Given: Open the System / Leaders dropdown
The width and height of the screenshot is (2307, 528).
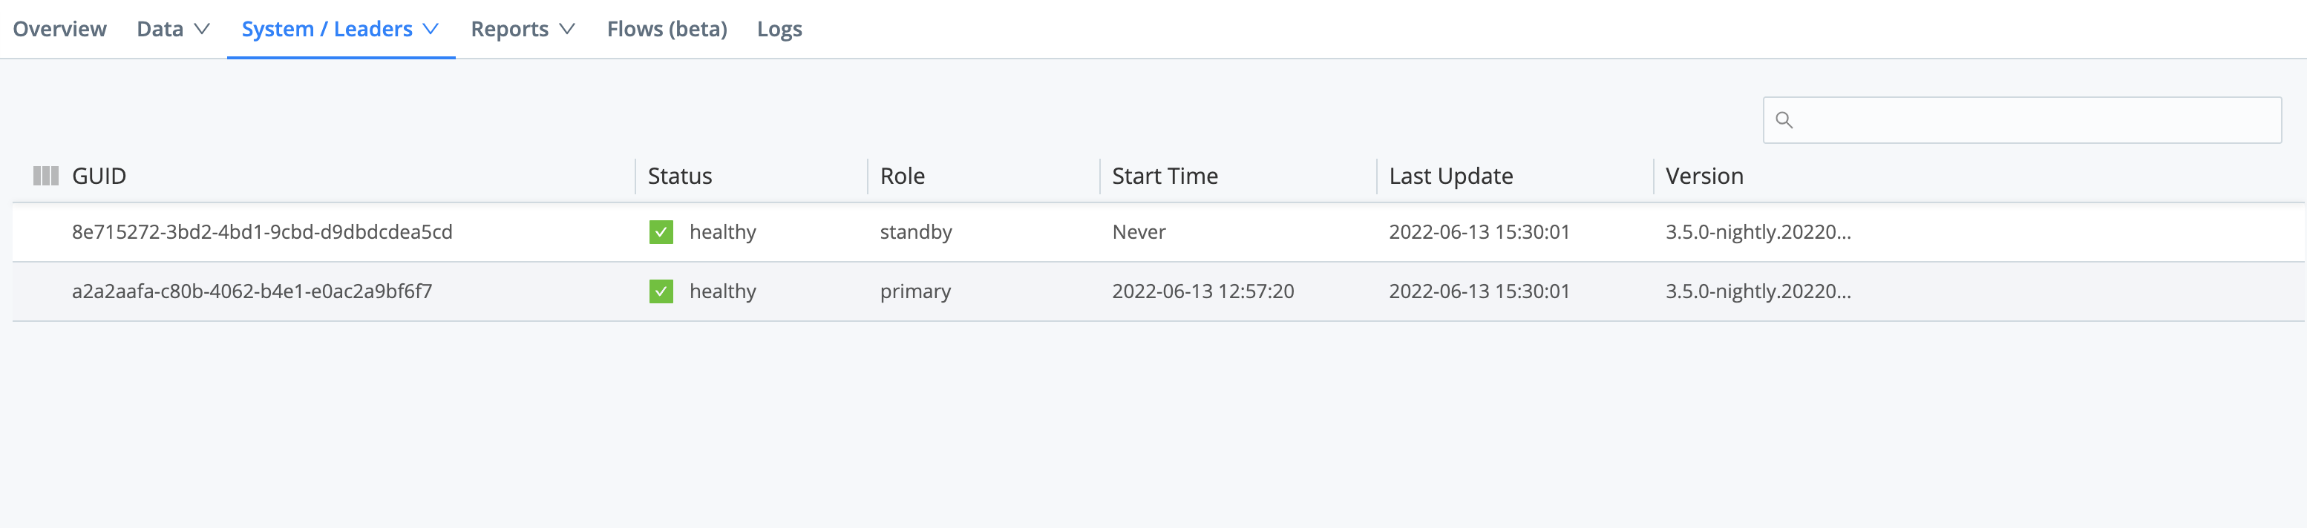Looking at the screenshot, I should pos(338,27).
